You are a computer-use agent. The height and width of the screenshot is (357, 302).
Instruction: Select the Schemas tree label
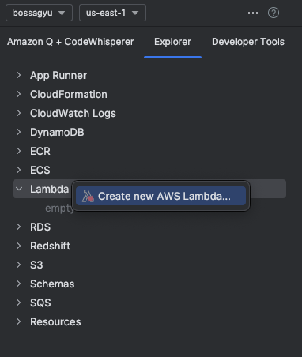pos(52,284)
